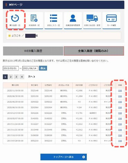128x163 pixels.
Task: Click 次へ to see next page
Action: pyautogui.click(x=31, y=76)
